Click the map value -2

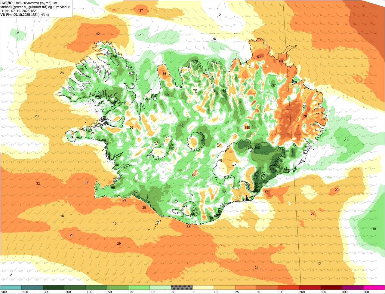[11, 275]
